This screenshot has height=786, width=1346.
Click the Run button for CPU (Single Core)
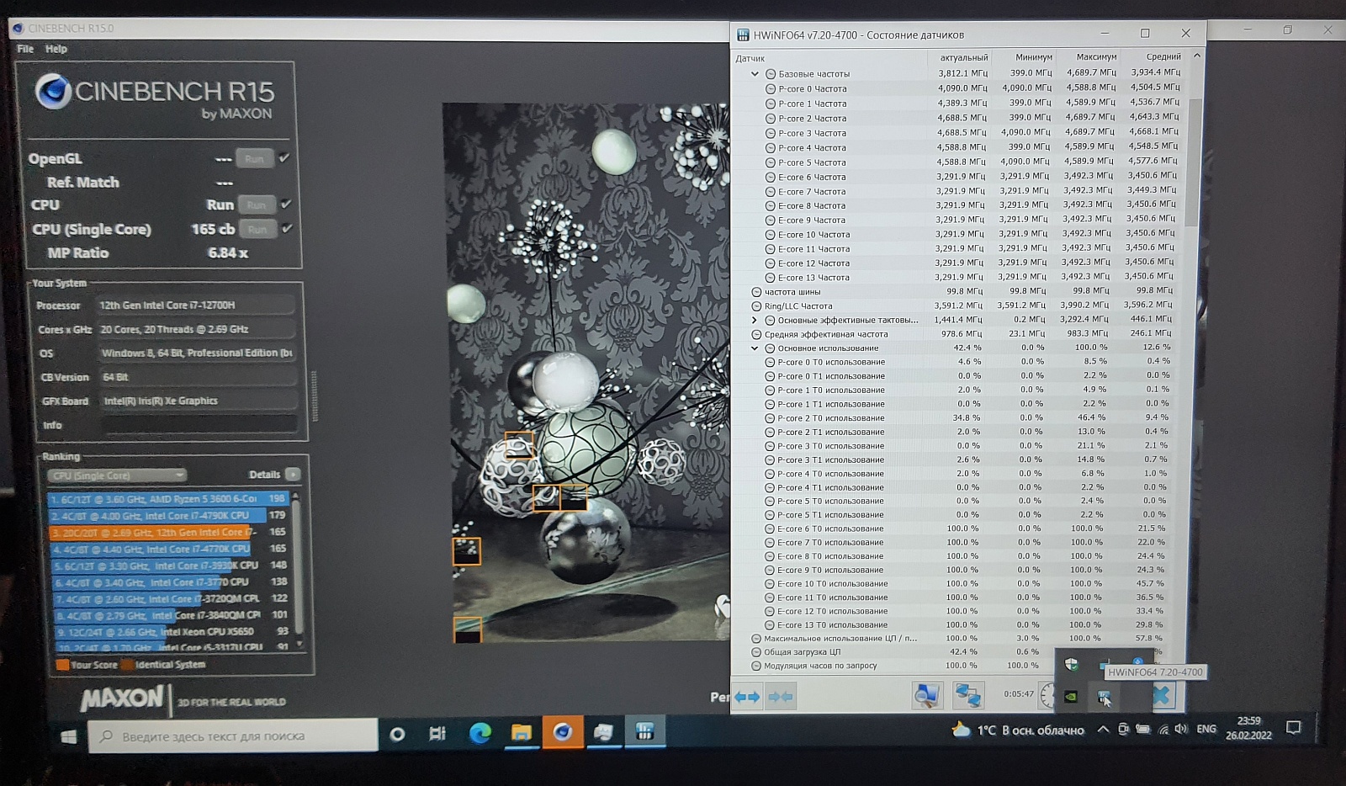tap(257, 229)
